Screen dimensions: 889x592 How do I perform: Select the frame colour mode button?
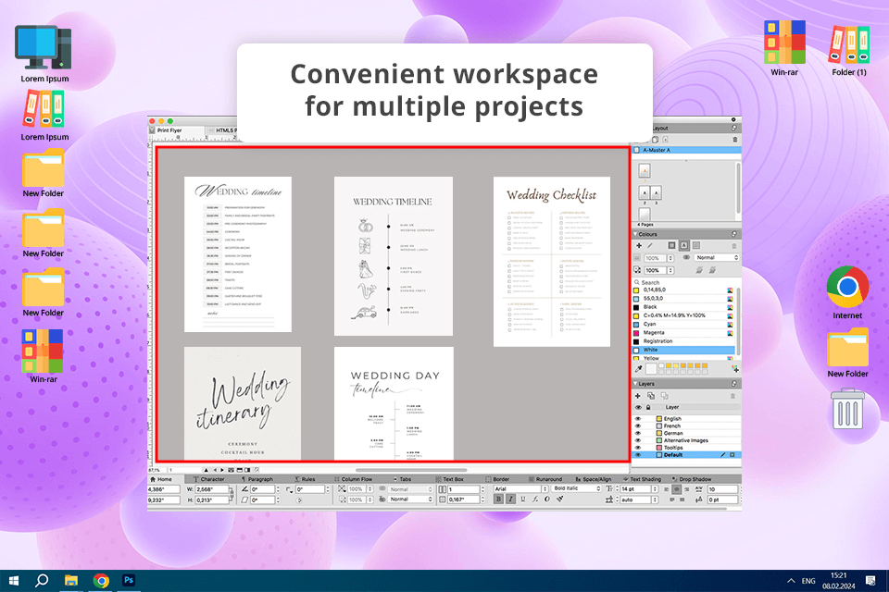coord(672,245)
